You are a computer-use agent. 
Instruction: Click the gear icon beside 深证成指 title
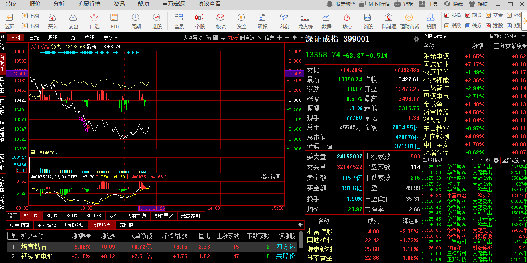coord(416,39)
